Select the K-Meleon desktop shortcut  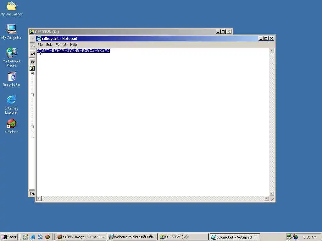pos(11,126)
